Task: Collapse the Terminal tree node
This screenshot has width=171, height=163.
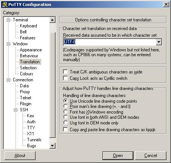Action: (8, 20)
